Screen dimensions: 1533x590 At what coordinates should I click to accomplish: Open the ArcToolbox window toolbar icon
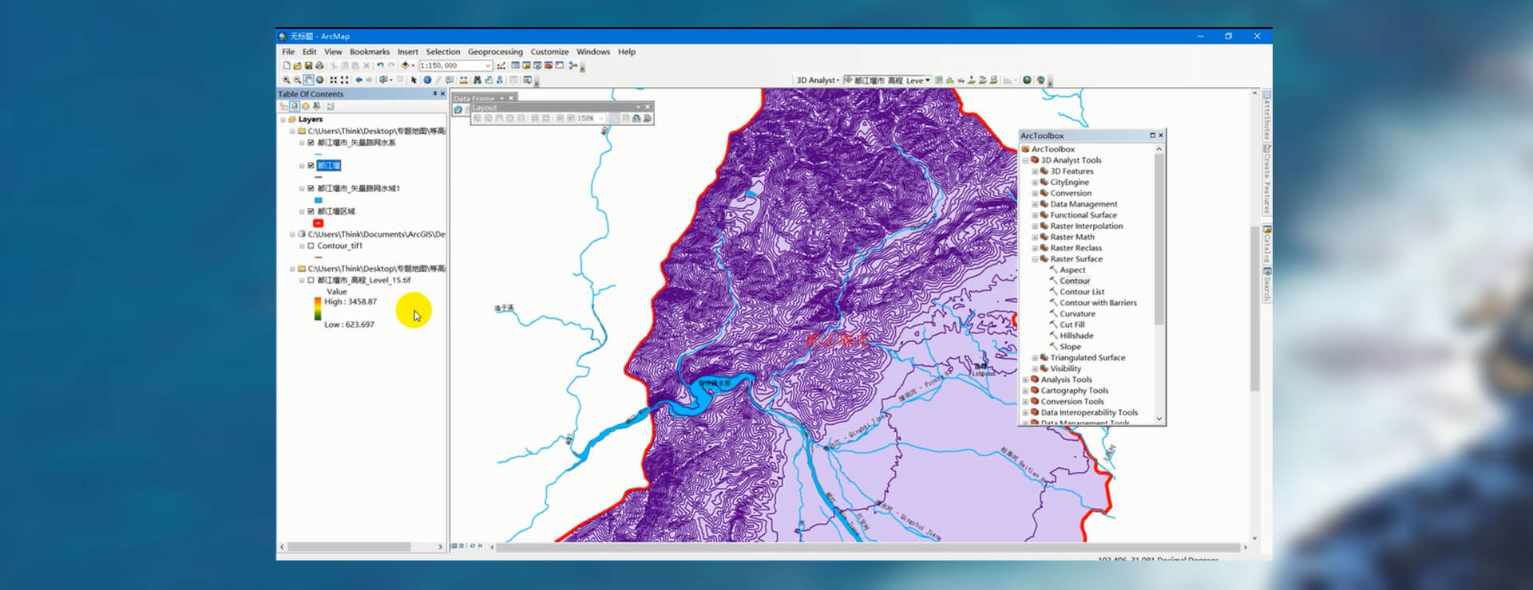548,65
